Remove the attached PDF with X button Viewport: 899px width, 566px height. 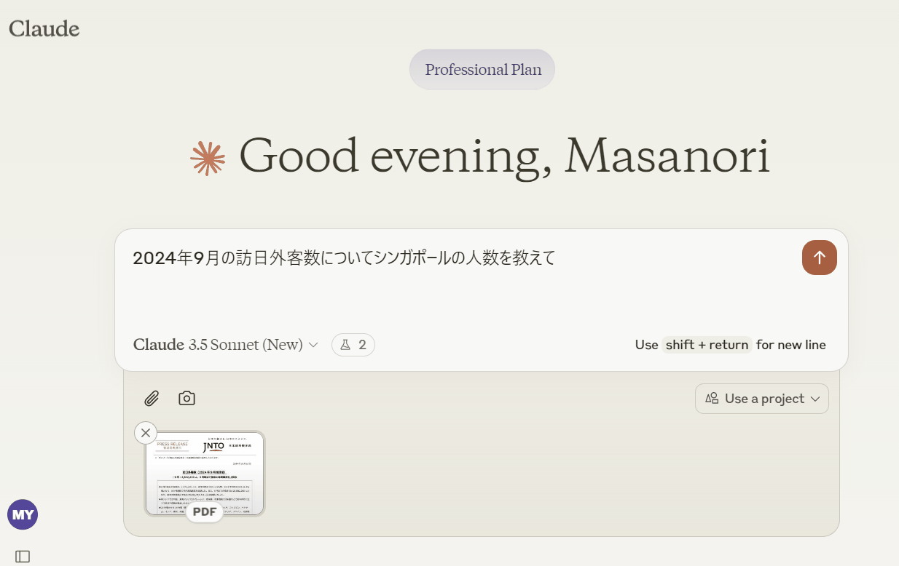(x=146, y=433)
